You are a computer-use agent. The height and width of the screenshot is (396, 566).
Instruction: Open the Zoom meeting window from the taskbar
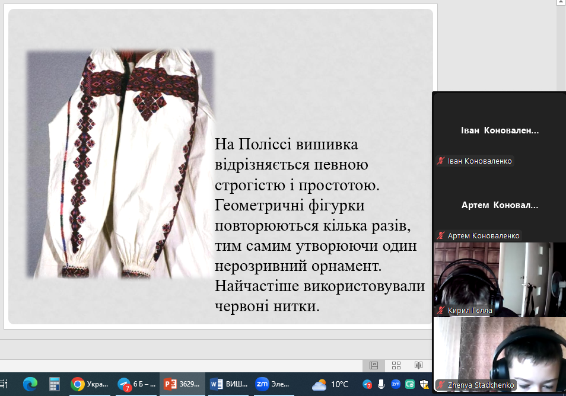[274, 384]
